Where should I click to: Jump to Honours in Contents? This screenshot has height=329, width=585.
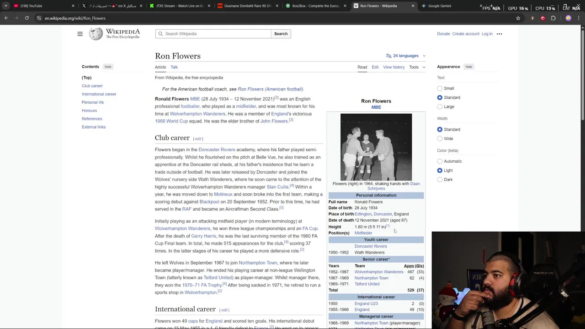[89, 111]
